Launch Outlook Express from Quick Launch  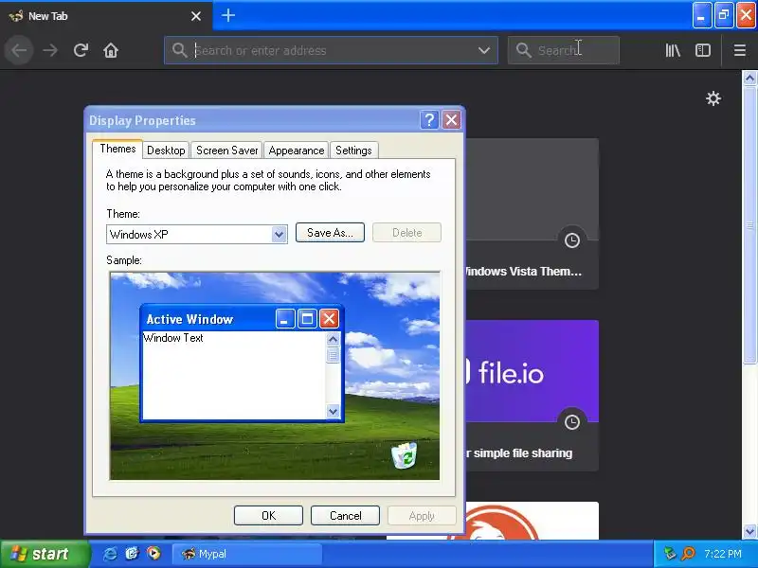point(132,554)
